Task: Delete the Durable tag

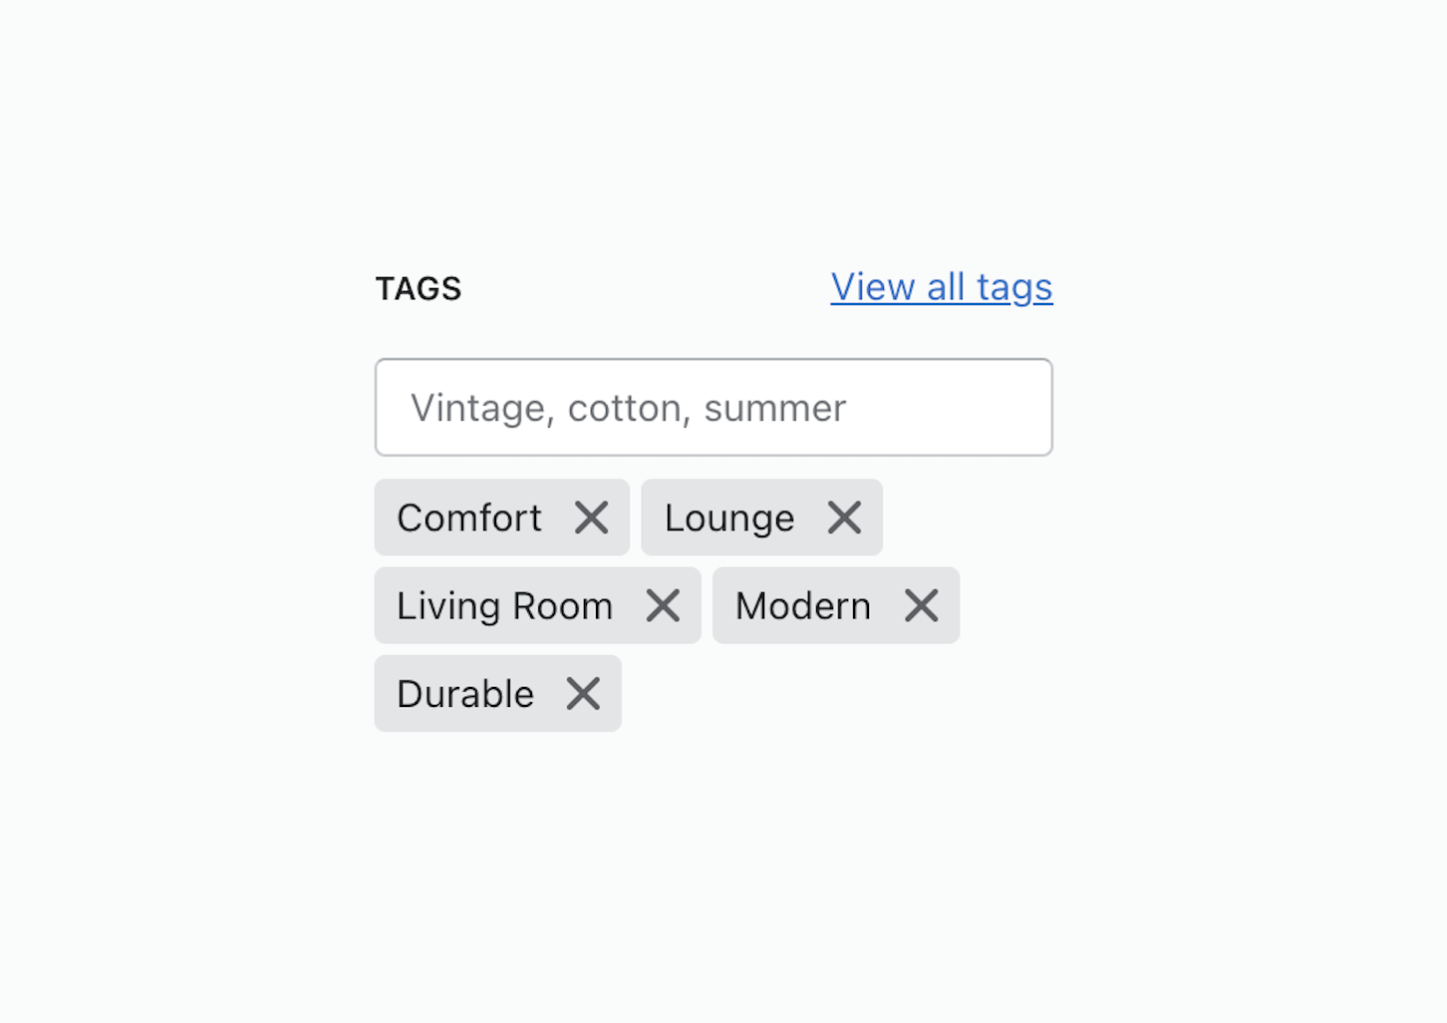Action: tap(582, 693)
